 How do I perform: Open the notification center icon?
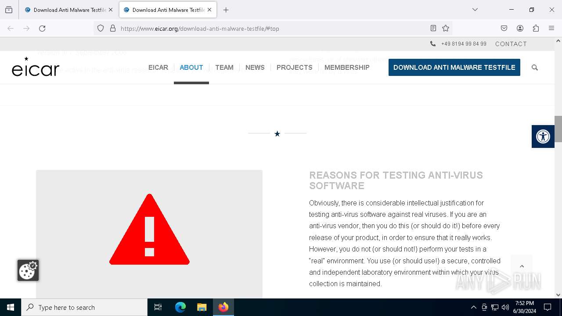[548, 307]
